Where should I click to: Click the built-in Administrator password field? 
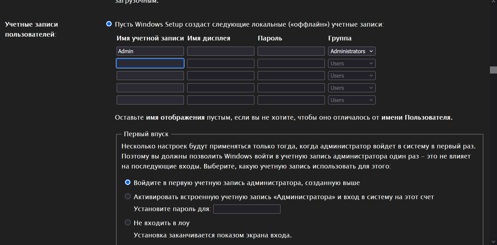click(247, 209)
